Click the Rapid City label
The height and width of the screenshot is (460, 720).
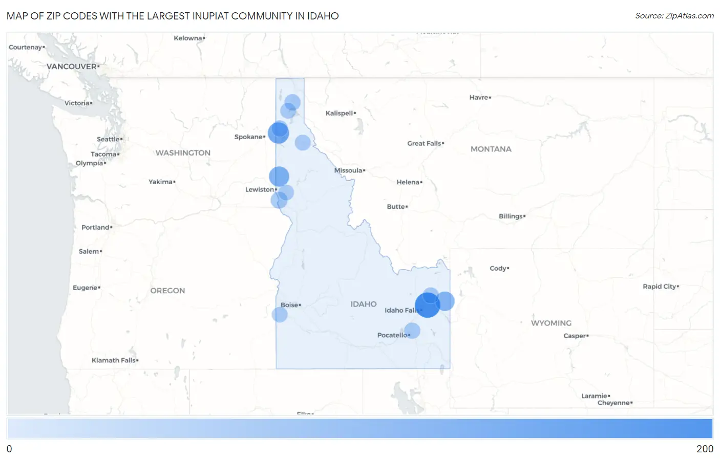tap(660, 287)
